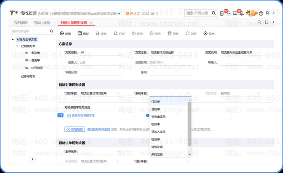Choose 采购发票 from the dropdown list
This screenshot has height=173, width=283.
click(x=169, y=155)
